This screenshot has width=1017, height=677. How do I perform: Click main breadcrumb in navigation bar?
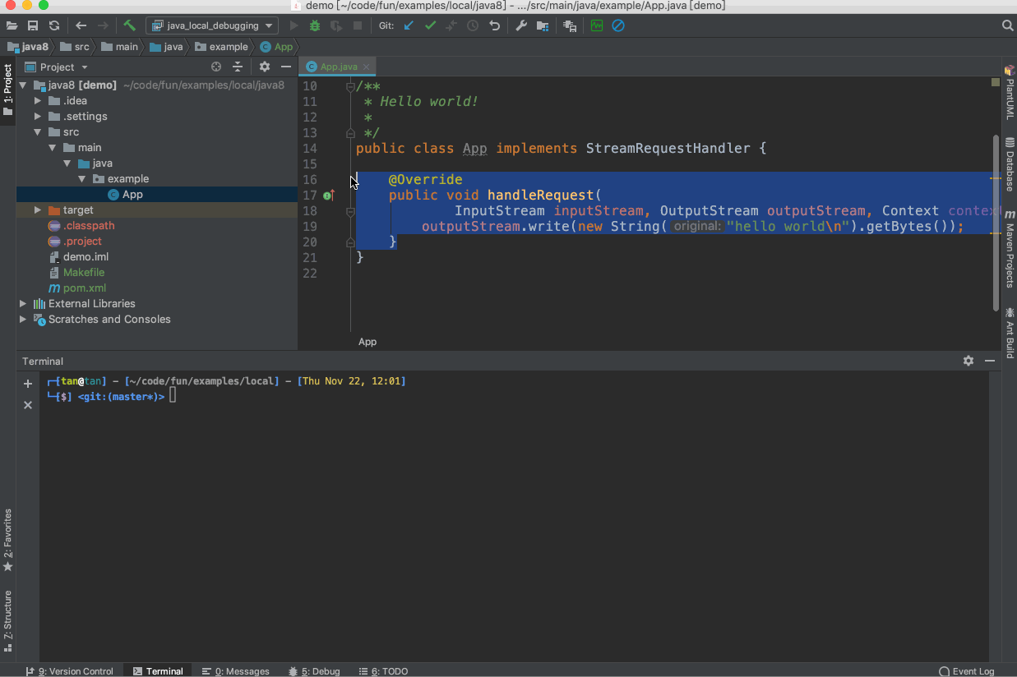click(119, 47)
